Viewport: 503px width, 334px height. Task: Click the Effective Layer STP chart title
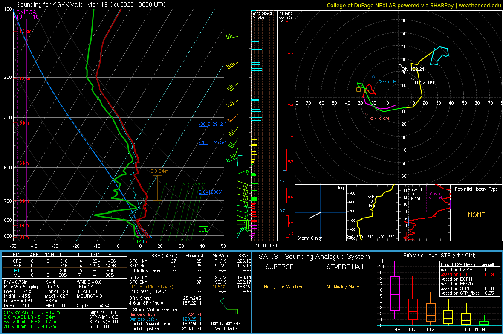tap(439, 256)
